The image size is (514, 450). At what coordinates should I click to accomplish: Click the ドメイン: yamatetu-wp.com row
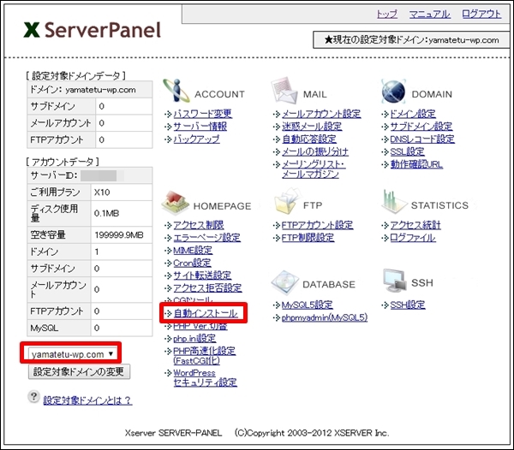[x=89, y=90]
